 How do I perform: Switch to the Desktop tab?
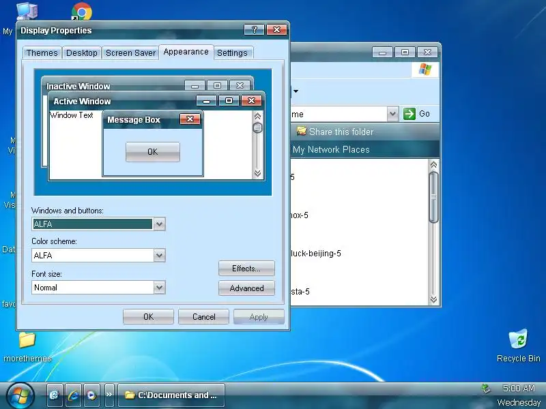pyautogui.click(x=82, y=53)
